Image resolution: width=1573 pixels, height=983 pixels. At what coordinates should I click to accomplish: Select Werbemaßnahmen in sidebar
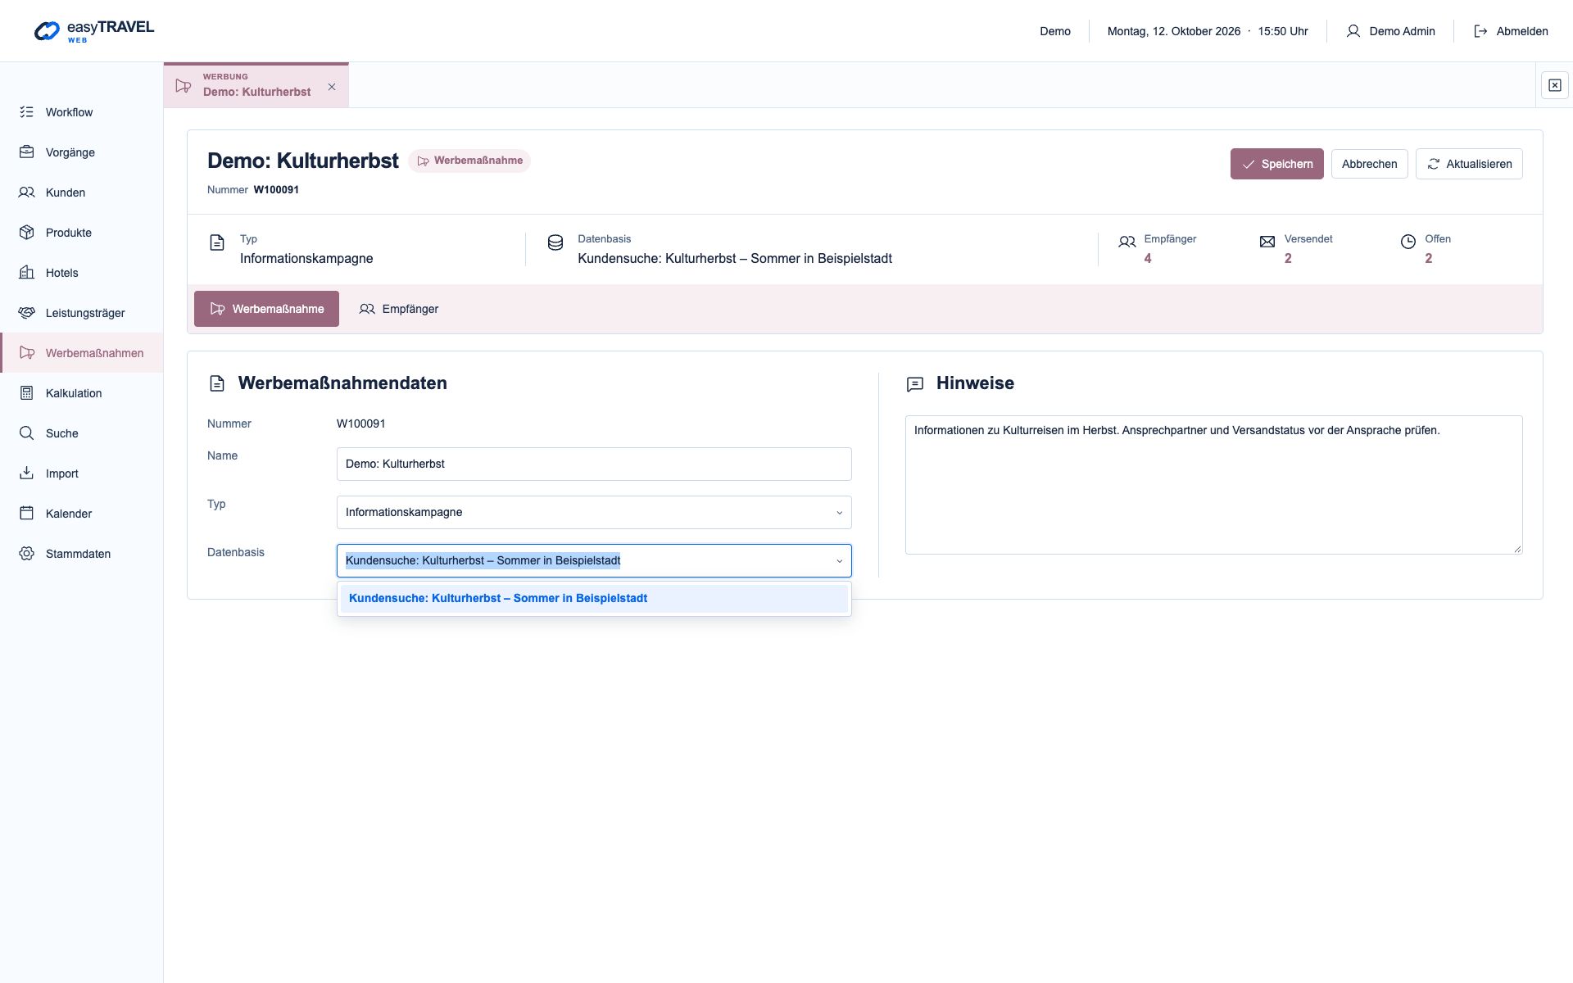pyautogui.click(x=82, y=353)
